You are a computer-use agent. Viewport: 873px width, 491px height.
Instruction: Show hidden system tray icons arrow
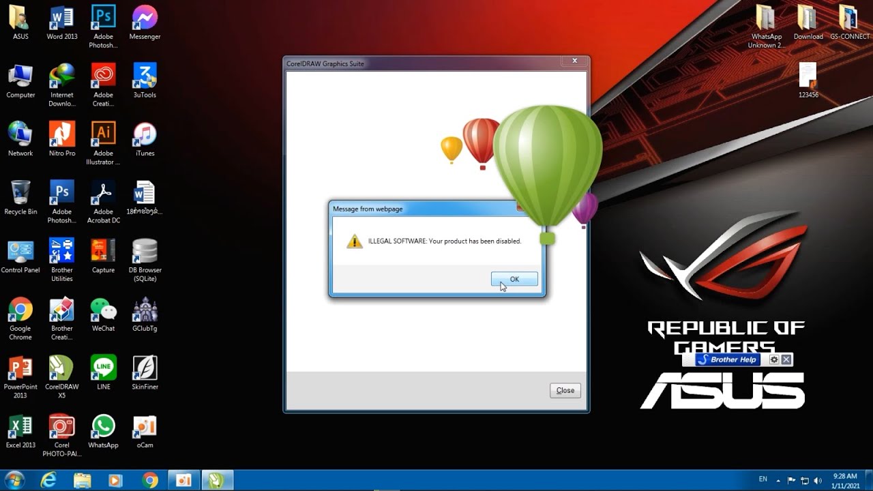click(x=778, y=480)
